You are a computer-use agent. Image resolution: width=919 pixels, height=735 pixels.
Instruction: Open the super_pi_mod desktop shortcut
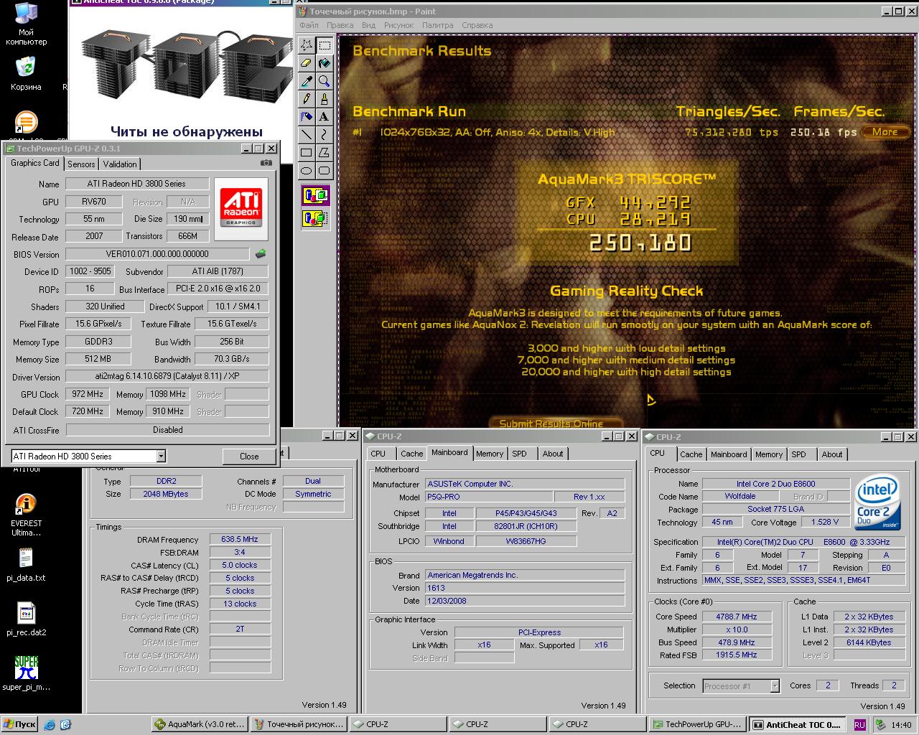coord(26,673)
